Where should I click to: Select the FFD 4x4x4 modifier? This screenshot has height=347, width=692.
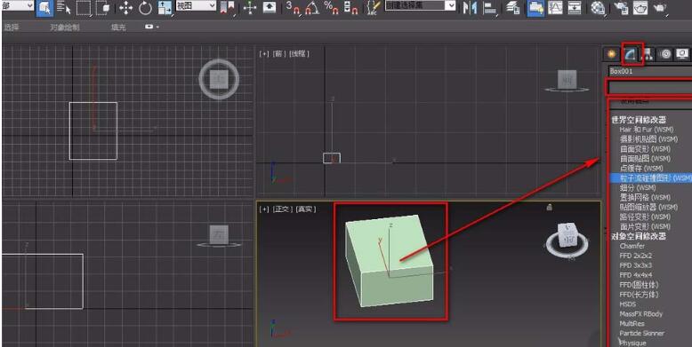pos(635,275)
